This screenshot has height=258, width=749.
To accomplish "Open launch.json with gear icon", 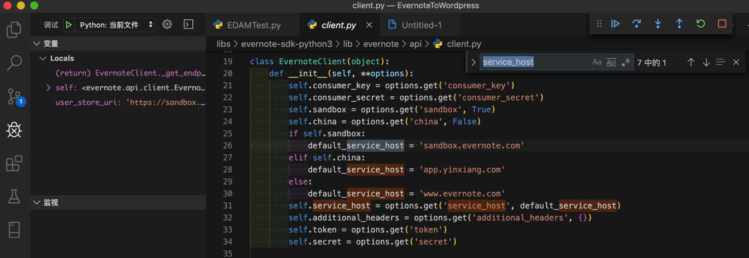I will (167, 24).
